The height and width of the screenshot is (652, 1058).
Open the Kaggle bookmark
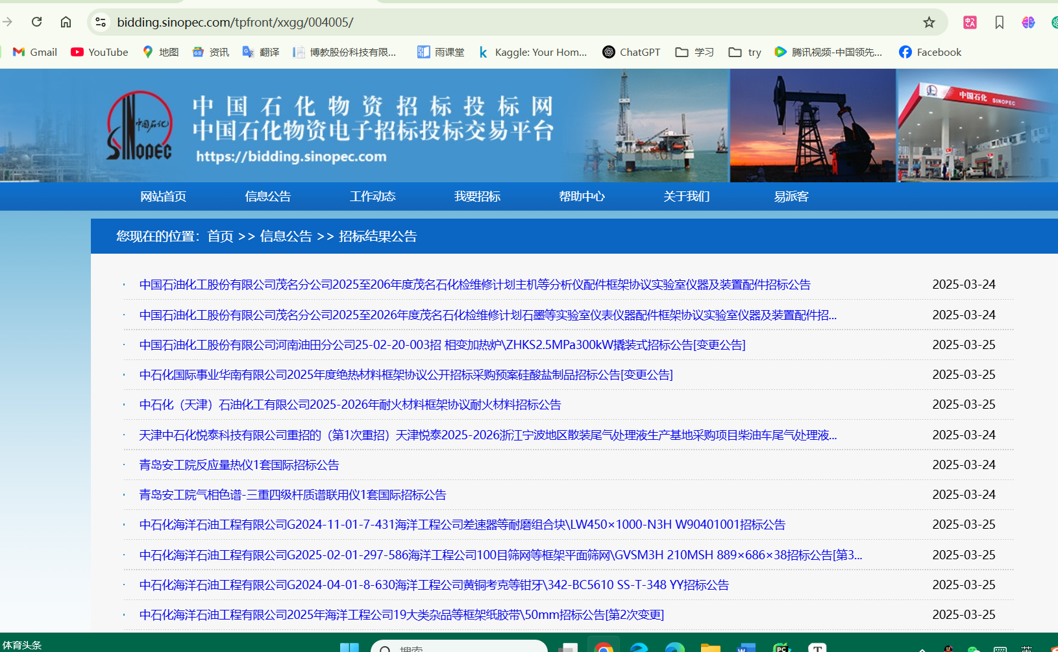[532, 52]
